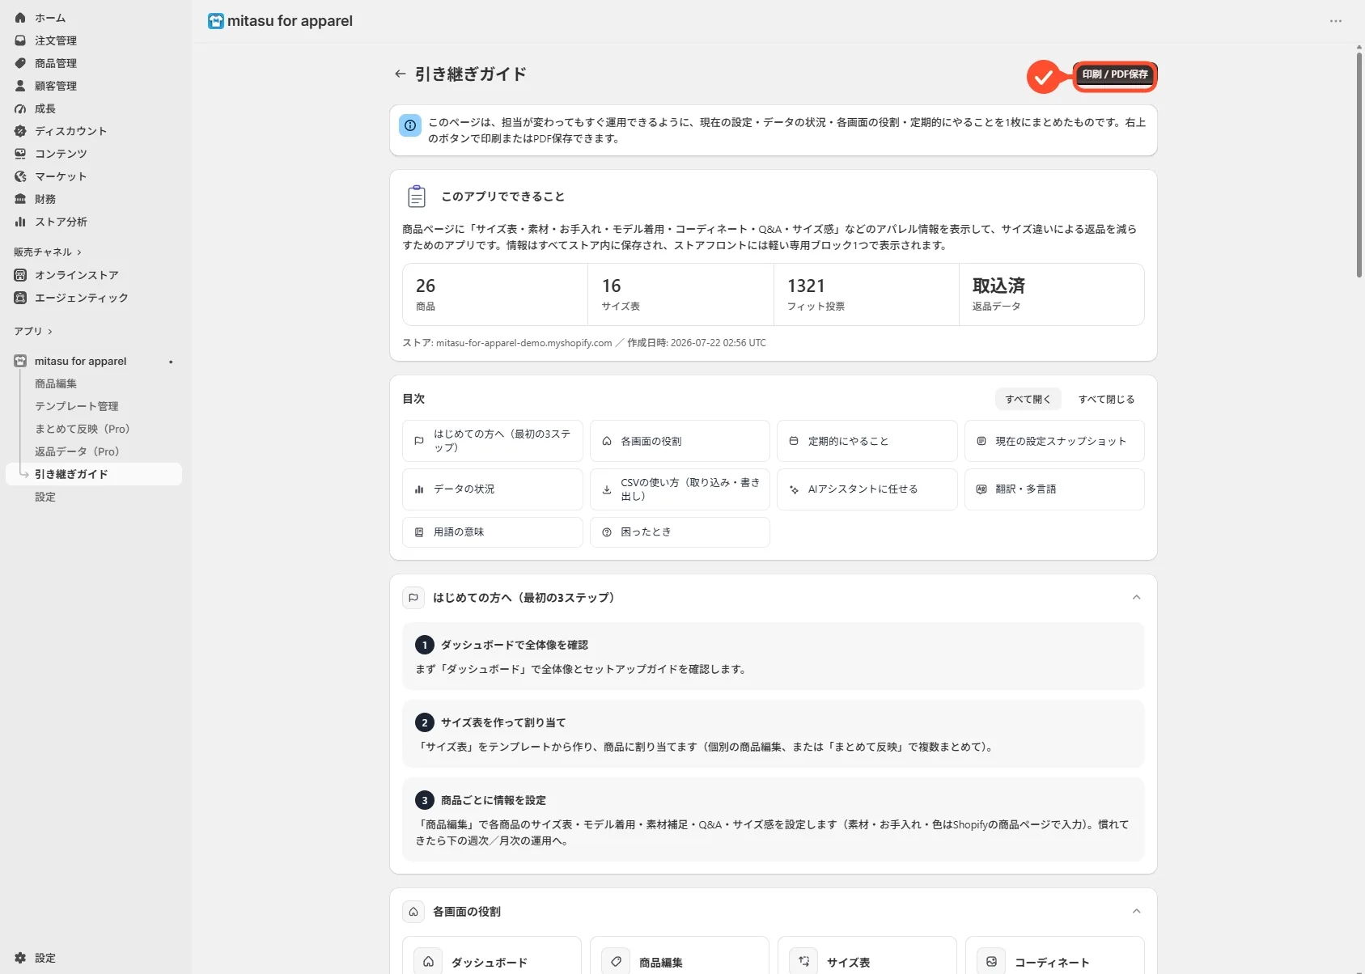Click the 16 サイズ表 stat cell

pos(680,294)
